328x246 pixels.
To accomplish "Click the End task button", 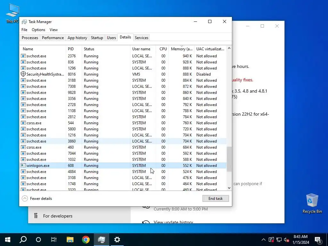I will pyautogui.click(x=216, y=198).
